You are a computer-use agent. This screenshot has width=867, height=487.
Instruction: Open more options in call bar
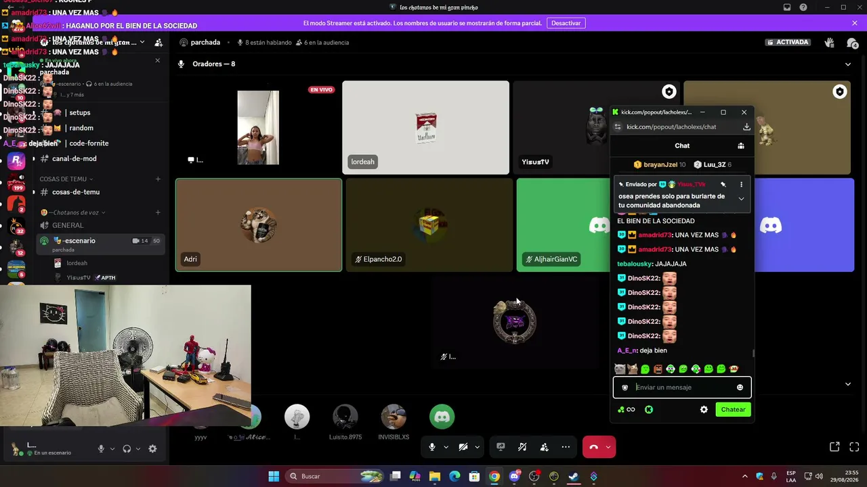(x=566, y=447)
